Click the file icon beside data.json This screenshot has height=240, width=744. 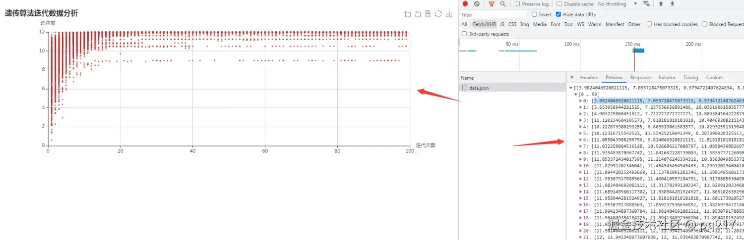click(464, 88)
